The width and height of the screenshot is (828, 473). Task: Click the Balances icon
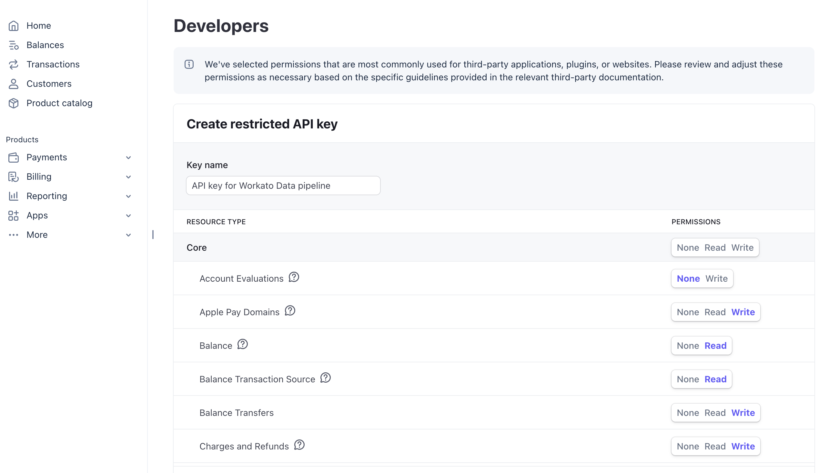(x=13, y=45)
